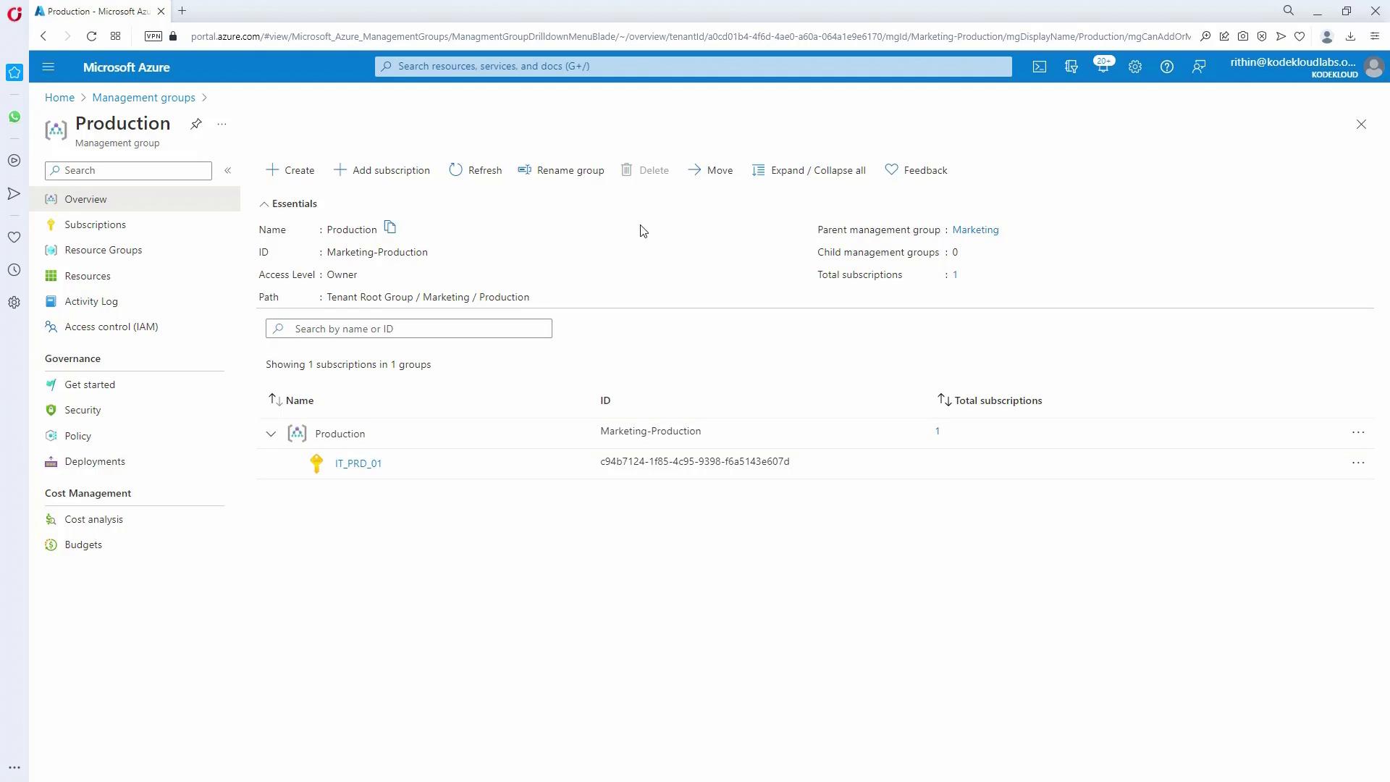Open Access control (IAM) menu item

[111, 327]
